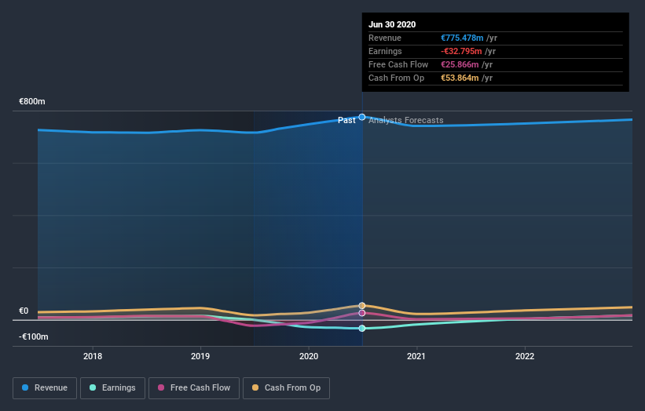Click the 'Past' chart label

click(x=346, y=120)
